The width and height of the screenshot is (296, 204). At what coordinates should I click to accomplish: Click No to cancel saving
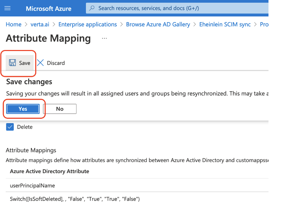[x=60, y=109]
